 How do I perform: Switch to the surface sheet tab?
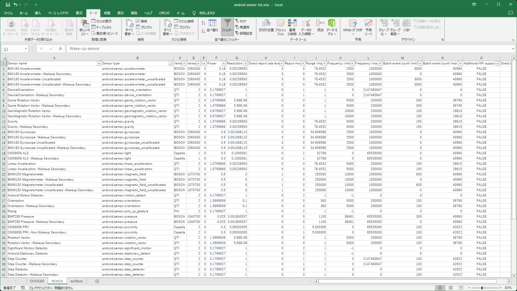(76, 281)
